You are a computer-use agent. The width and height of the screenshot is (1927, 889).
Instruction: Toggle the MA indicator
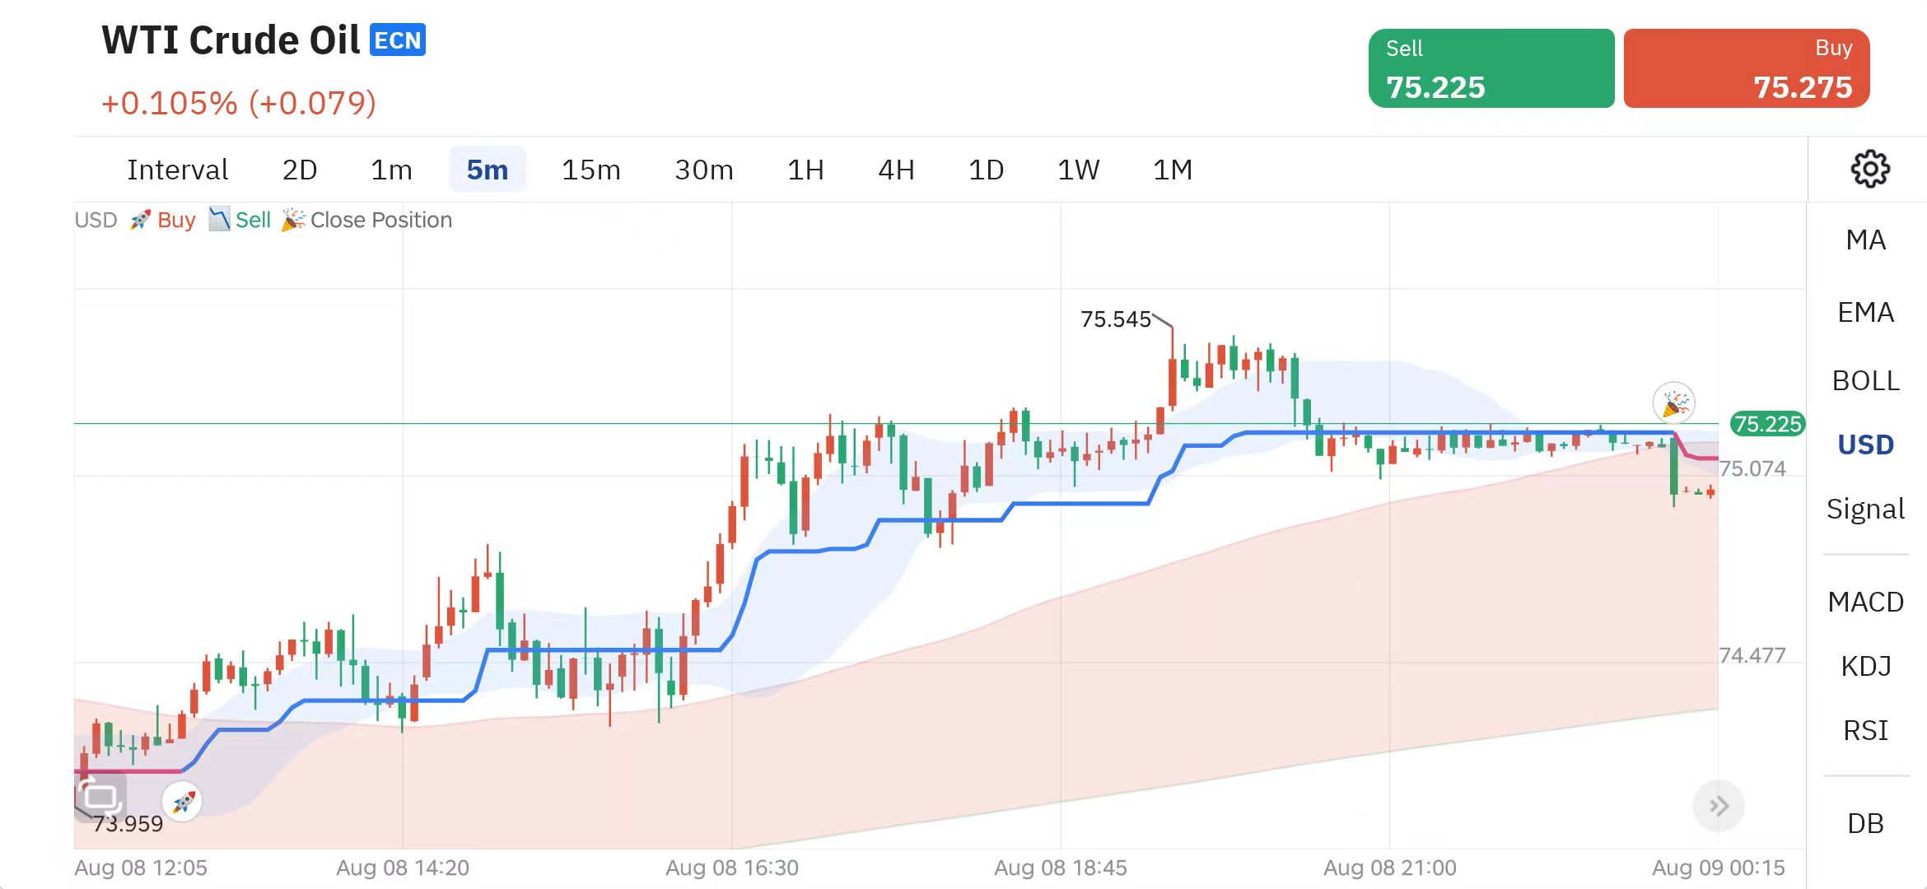tap(1865, 240)
